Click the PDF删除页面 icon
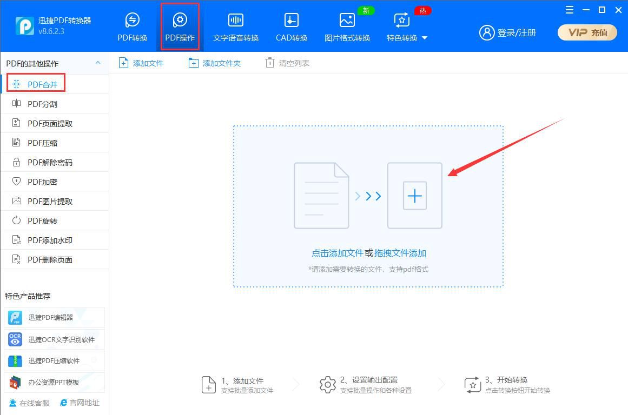 [16, 259]
